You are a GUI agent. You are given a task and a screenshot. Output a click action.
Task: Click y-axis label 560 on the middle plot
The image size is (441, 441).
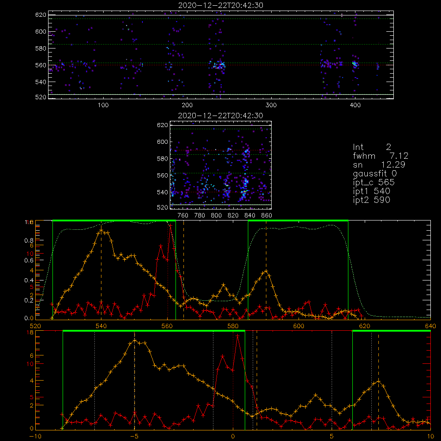click(162, 176)
